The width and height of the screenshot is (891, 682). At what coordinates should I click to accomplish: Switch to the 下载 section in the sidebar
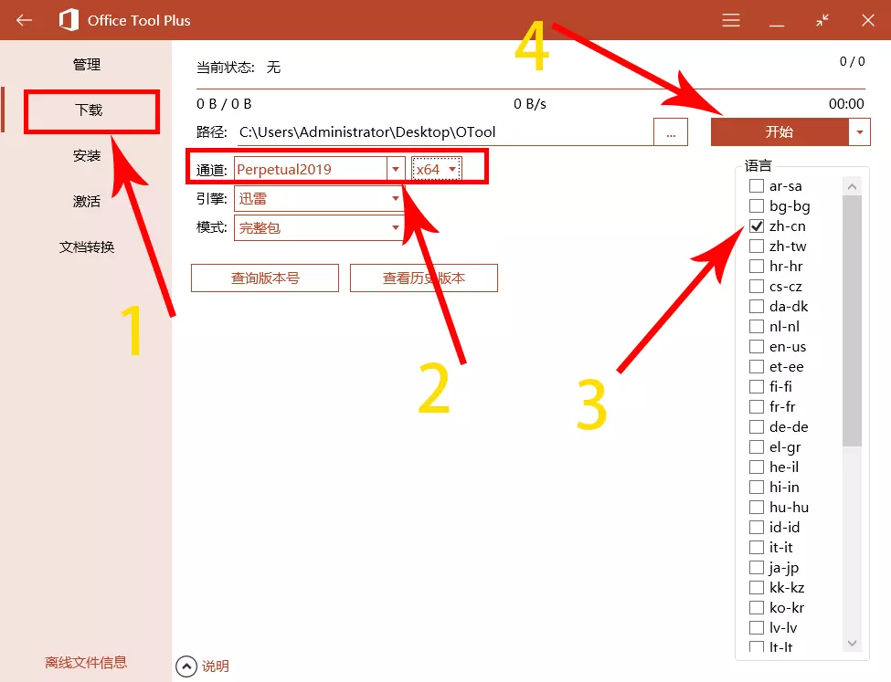click(90, 110)
